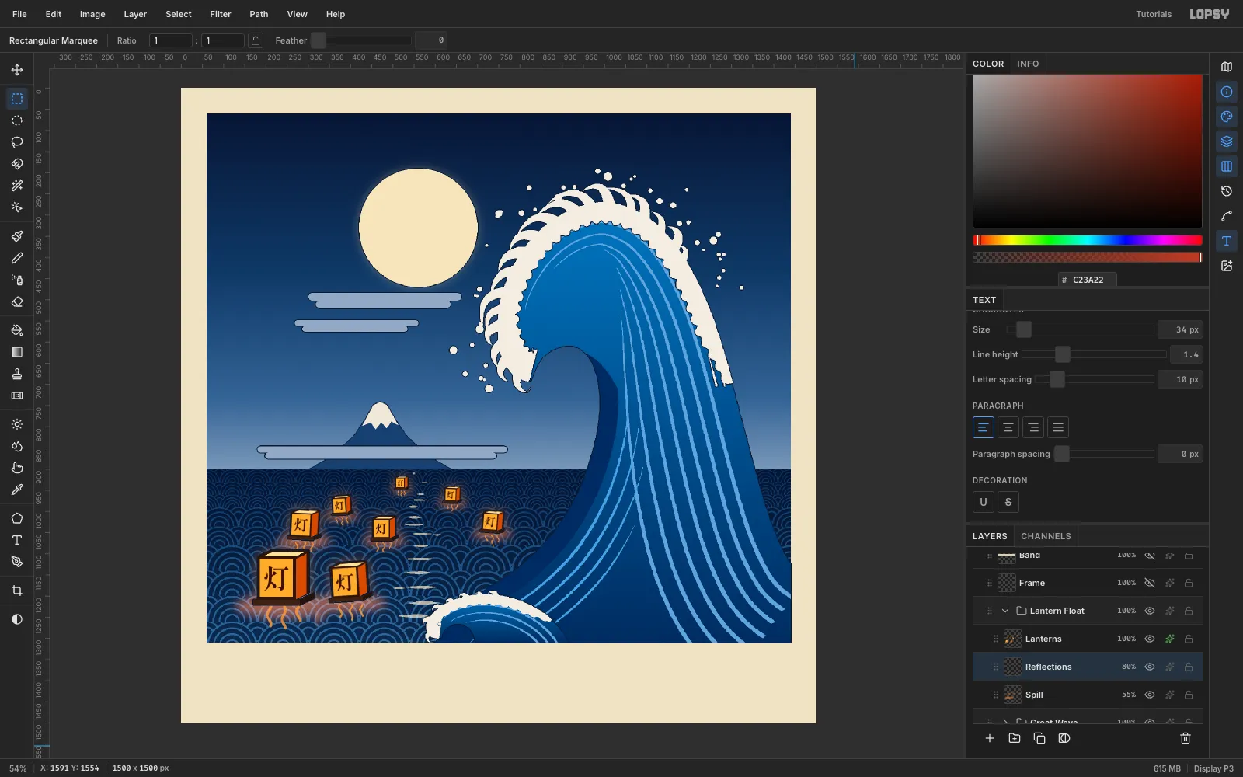The height and width of the screenshot is (777, 1243).
Task: Switch to the CHANNELS tab
Action: click(x=1046, y=536)
